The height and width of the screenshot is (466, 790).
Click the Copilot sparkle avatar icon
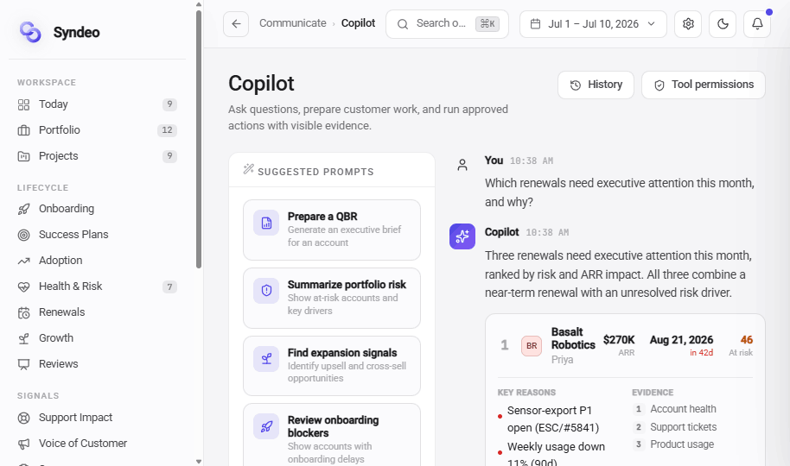pyautogui.click(x=462, y=236)
